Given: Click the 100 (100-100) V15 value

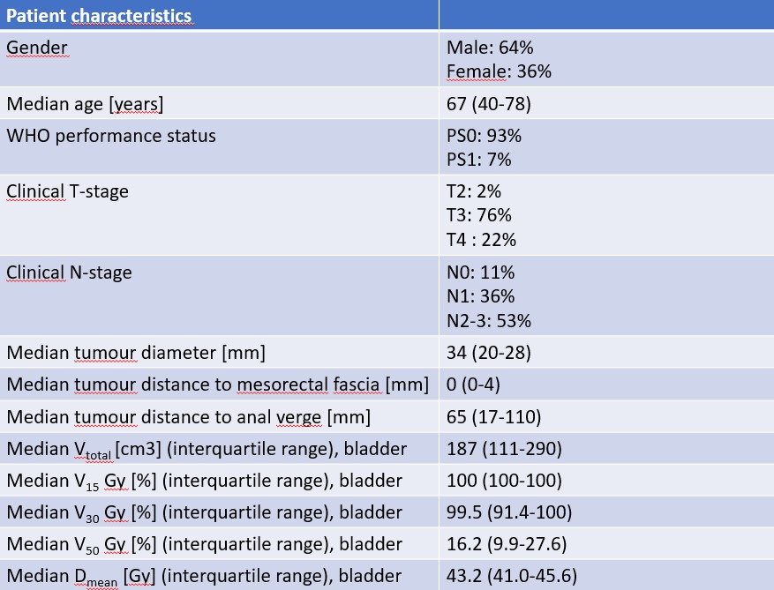Looking at the screenshot, I should point(504,481).
